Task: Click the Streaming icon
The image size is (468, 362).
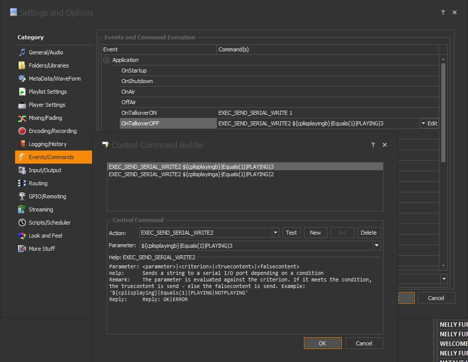Action: (22, 209)
